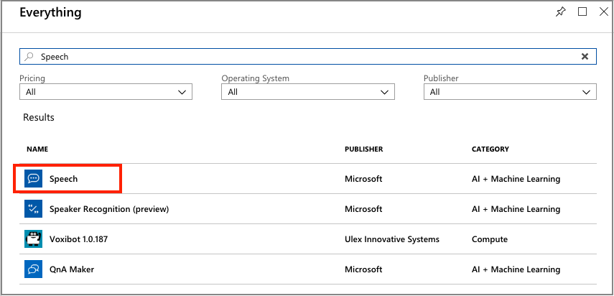Close the Everything blade
The height and width of the screenshot is (296, 614).
(x=603, y=12)
